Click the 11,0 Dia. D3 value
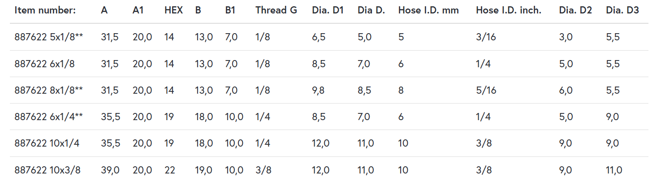661x182 pixels. [614, 170]
